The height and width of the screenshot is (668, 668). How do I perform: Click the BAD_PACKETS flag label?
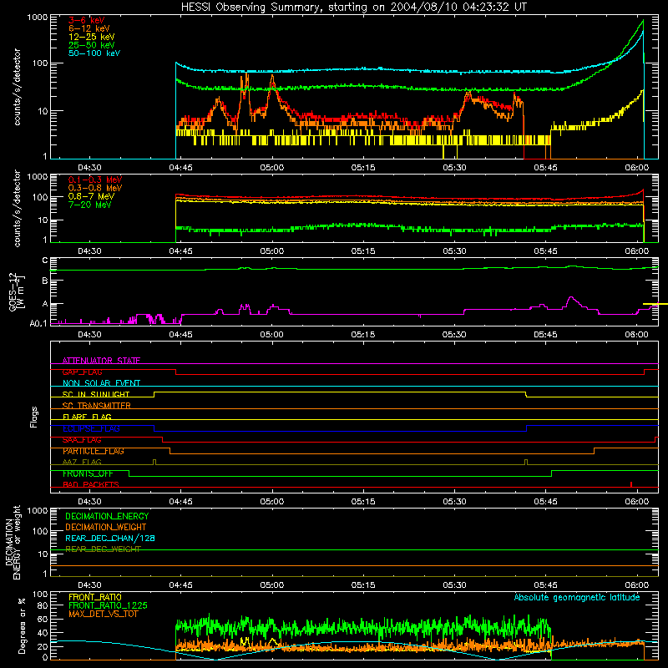coord(91,484)
